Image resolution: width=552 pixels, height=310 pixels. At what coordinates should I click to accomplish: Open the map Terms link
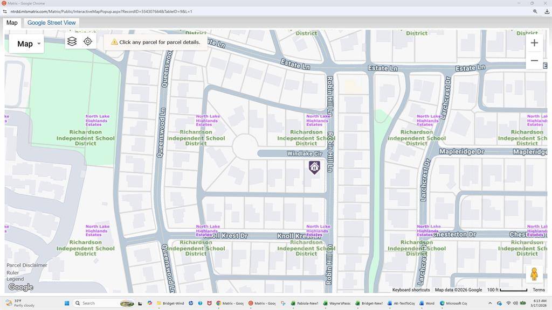pyautogui.click(x=539, y=290)
